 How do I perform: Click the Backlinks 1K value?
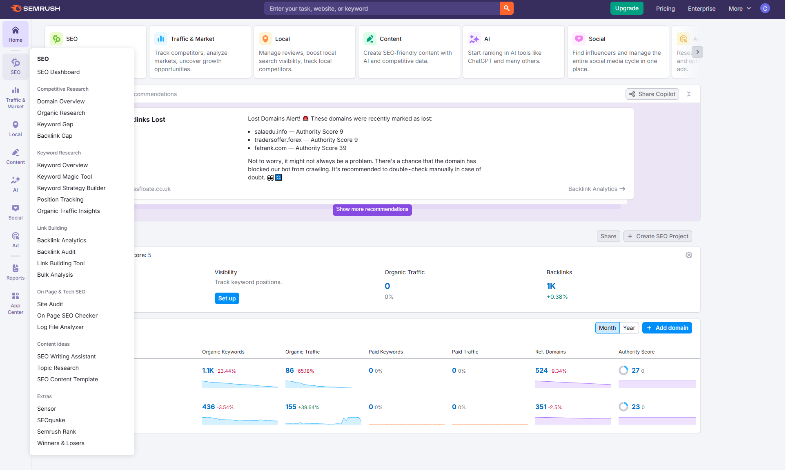(x=551, y=286)
